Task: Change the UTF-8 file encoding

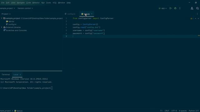Action: click(x=174, y=111)
